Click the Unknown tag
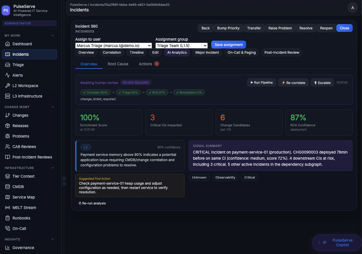This screenshot has width=362, height=254. click(x=199, y=177)
